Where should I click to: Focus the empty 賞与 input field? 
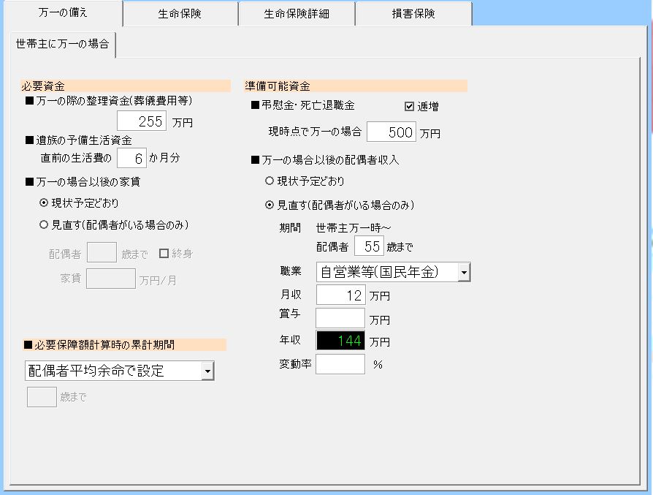pos(340,319)
